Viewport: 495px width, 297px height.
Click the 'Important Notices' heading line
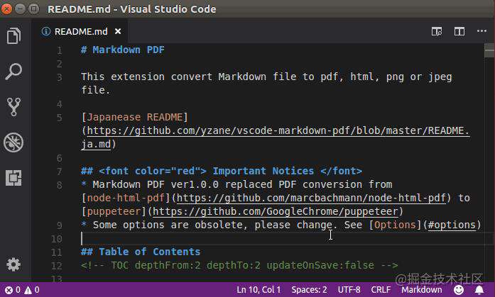[x=222, y=171]
